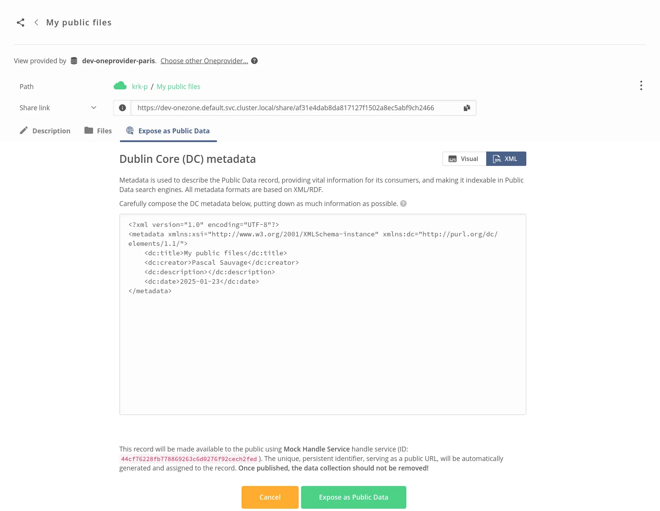Screen dimensions: 660x511
Task: Open the help icon next to Choose other Oneprovider
Action: pos(254,61)
